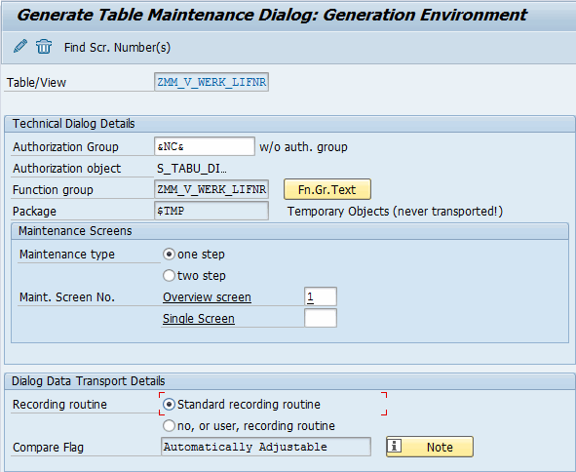Click Find Scr. Number(s) button
The width and height of the screenshot is (576, 472).
(x=117, y=48)
